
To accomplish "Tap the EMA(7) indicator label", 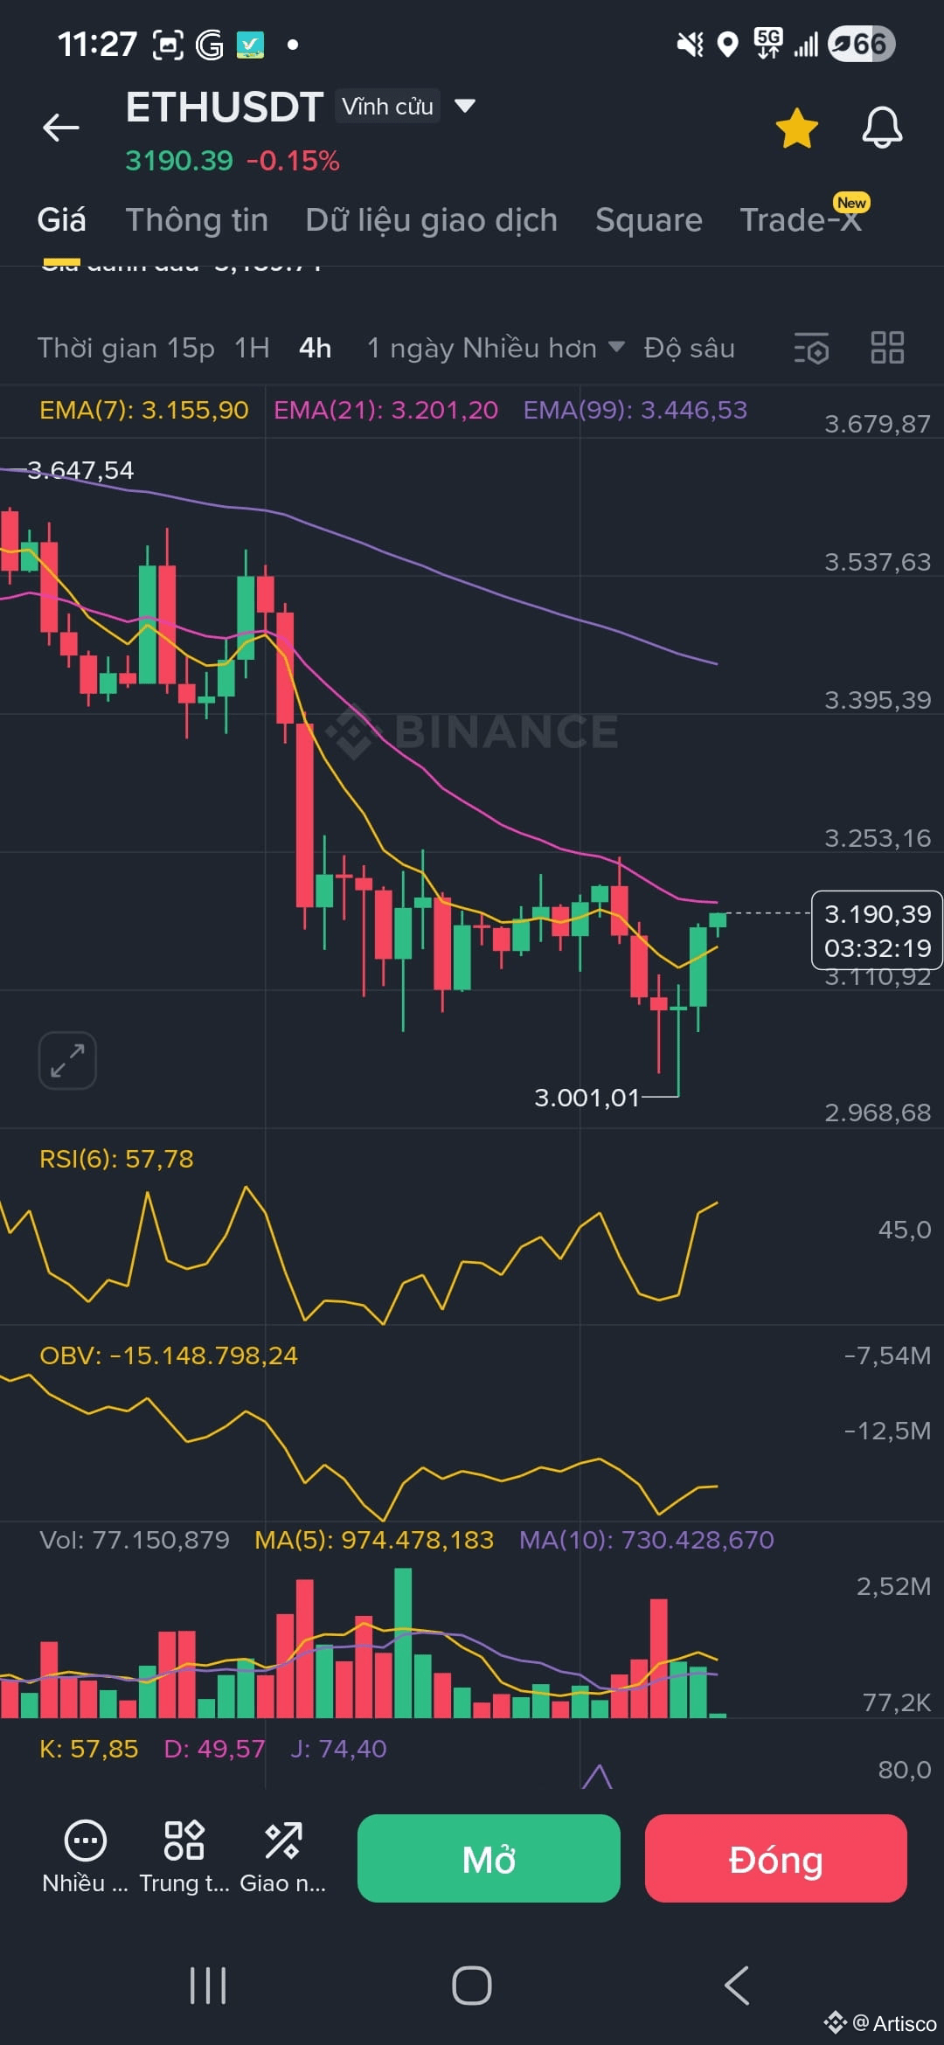I will 144,410.
